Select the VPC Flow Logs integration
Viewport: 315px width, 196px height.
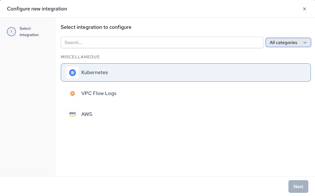(x=186, y=93)
